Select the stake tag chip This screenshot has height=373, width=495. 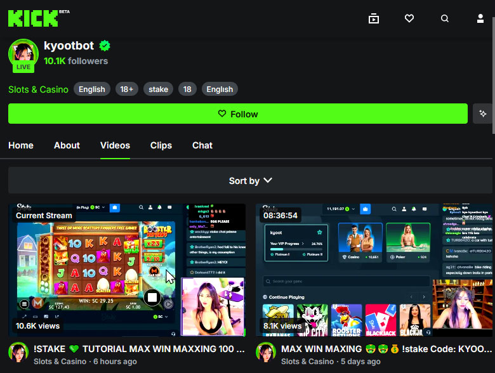(158, 89)
